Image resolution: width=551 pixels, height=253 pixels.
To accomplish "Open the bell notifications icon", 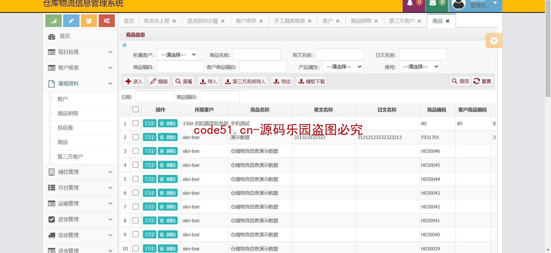I will click(x=410, y=3).
